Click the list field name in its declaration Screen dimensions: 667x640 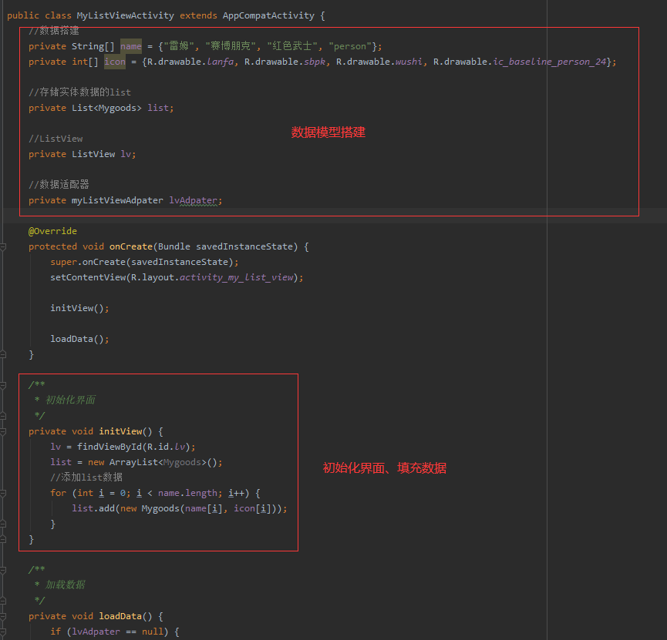coord(158,108)
